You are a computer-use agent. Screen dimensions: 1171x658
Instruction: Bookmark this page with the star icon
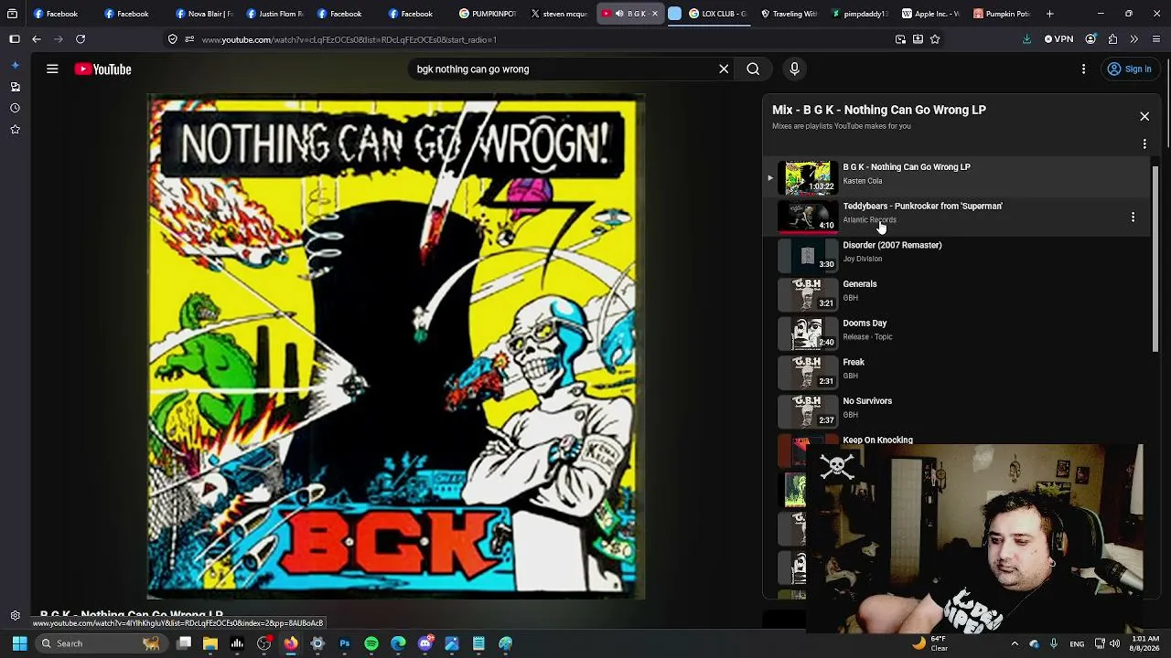[935, 39]
